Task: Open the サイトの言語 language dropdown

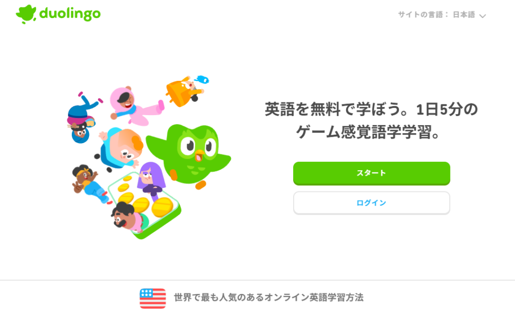Action: [x=442, y=15]
